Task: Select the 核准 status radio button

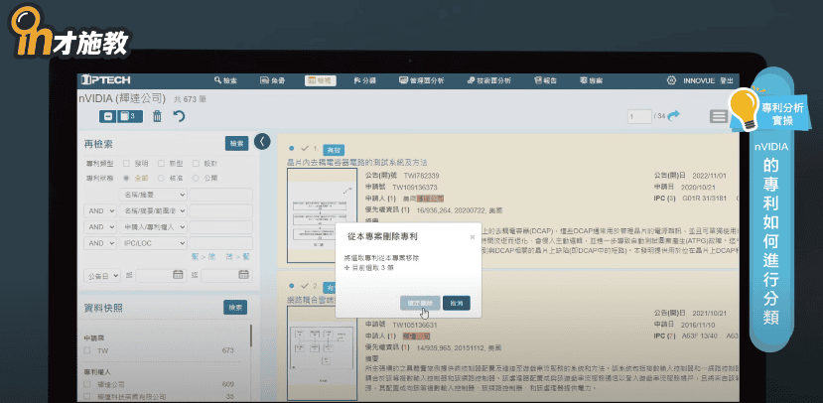Action: click(159, 177)
